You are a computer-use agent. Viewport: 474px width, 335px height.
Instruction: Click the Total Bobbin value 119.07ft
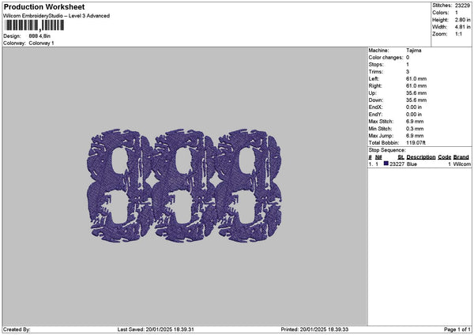click(419, 143)
